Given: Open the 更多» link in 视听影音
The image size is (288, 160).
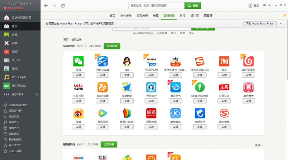Looking at the screenshot, I should coord(258,145).
